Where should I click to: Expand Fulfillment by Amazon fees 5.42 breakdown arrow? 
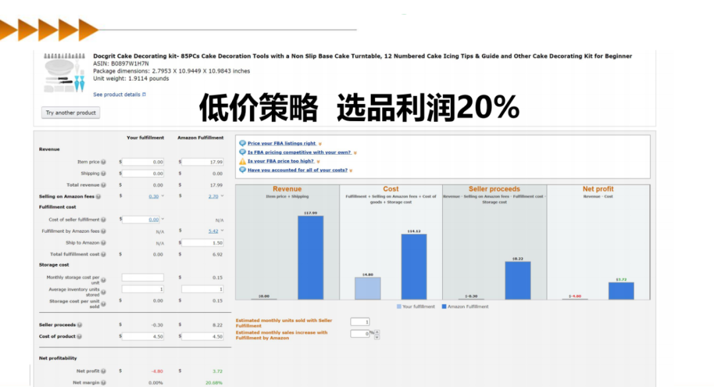(222, 231)
